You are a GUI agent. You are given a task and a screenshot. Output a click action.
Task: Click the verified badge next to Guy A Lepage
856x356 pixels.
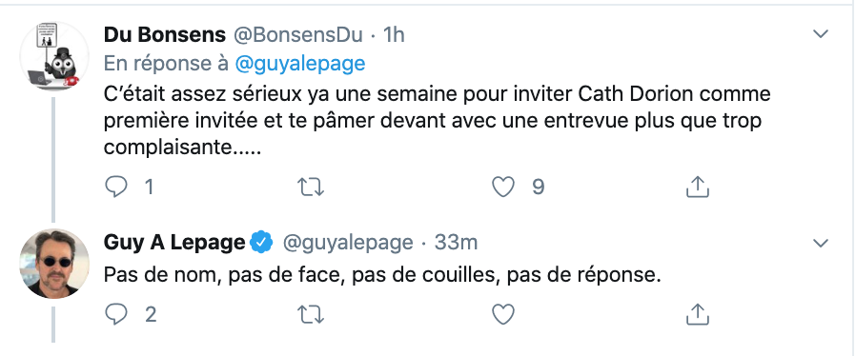[261, 243]
